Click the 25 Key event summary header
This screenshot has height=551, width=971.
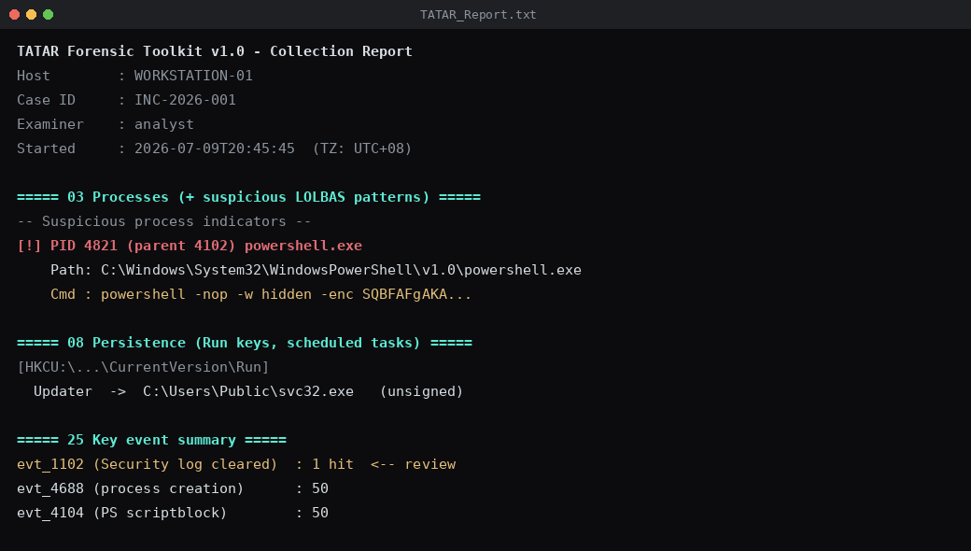(151, 440)
